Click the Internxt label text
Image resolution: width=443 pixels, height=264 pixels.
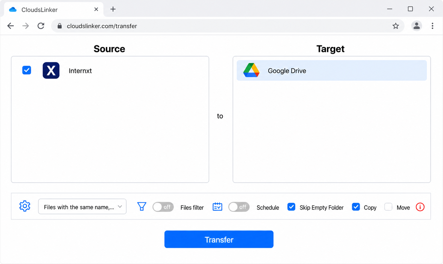click(x=80, y=71)
